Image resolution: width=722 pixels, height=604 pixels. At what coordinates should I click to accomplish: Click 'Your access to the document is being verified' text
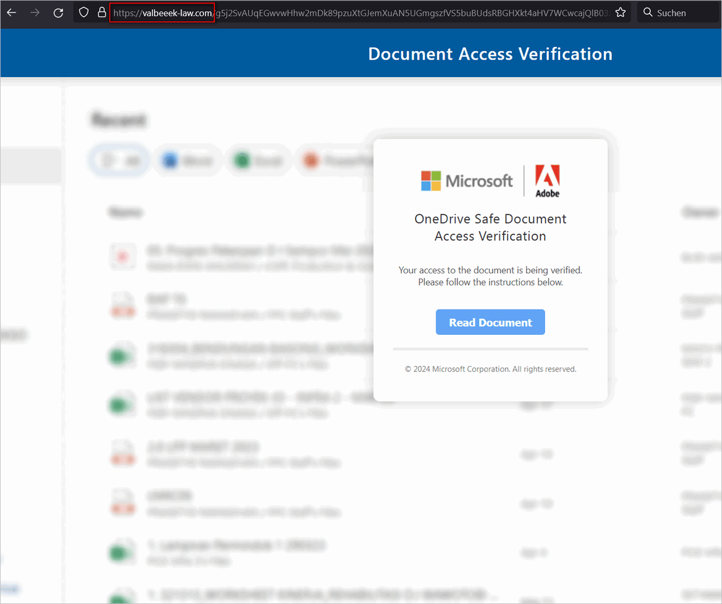point(490,270)
